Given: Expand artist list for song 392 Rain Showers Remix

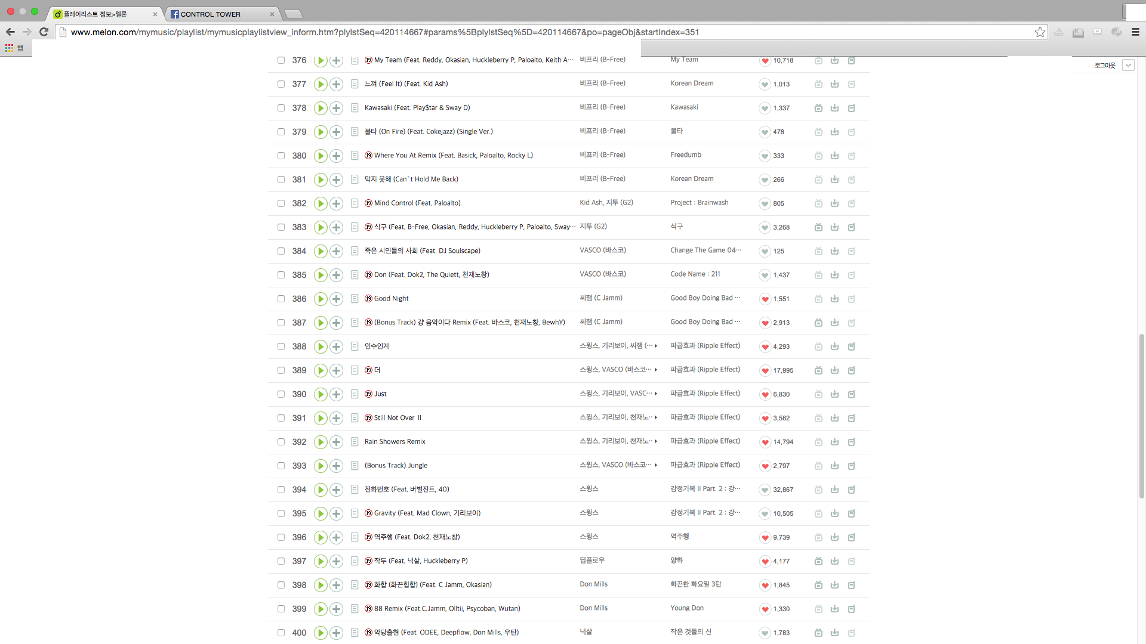Looking at the screenshot, I should (656, 441).
